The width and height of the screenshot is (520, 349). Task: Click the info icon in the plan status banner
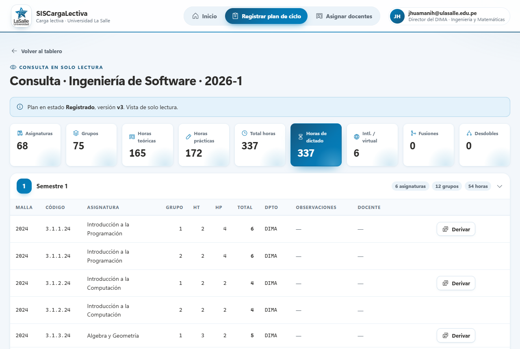pos(20,107)
